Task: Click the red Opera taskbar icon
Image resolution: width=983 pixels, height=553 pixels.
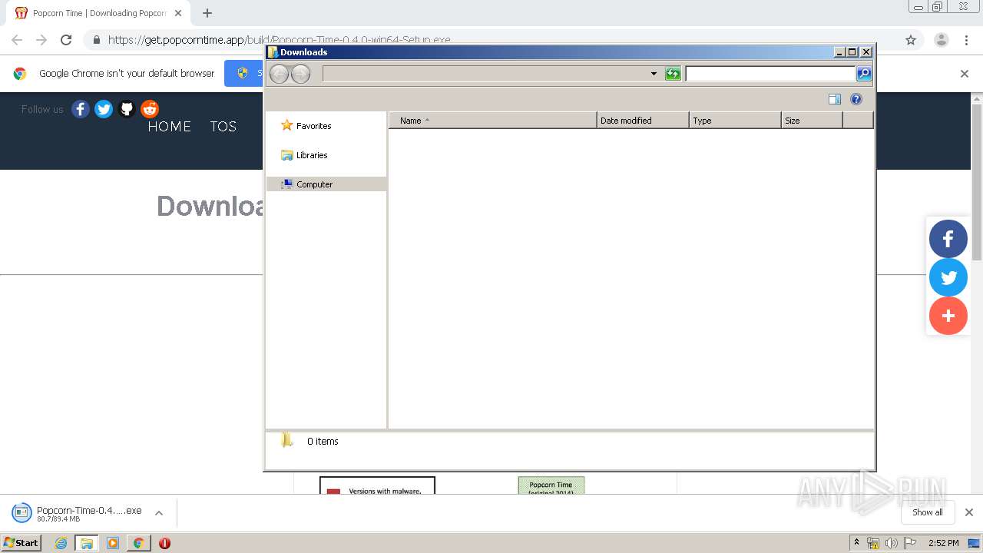Action: click(x=164, y=543)
